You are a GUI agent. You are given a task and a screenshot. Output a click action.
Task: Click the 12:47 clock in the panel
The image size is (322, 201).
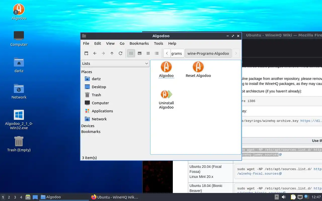(x=316, y=197)
